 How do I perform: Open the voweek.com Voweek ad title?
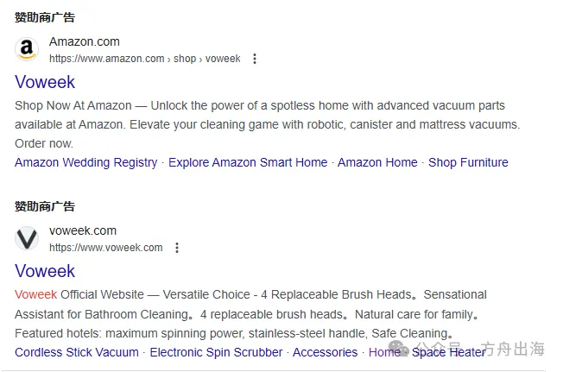[x=45, y=271]
